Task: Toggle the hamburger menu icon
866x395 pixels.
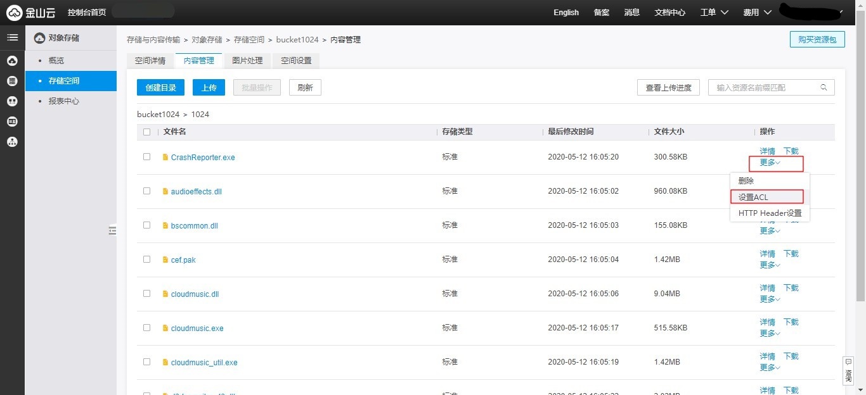Action: [12, 37]
